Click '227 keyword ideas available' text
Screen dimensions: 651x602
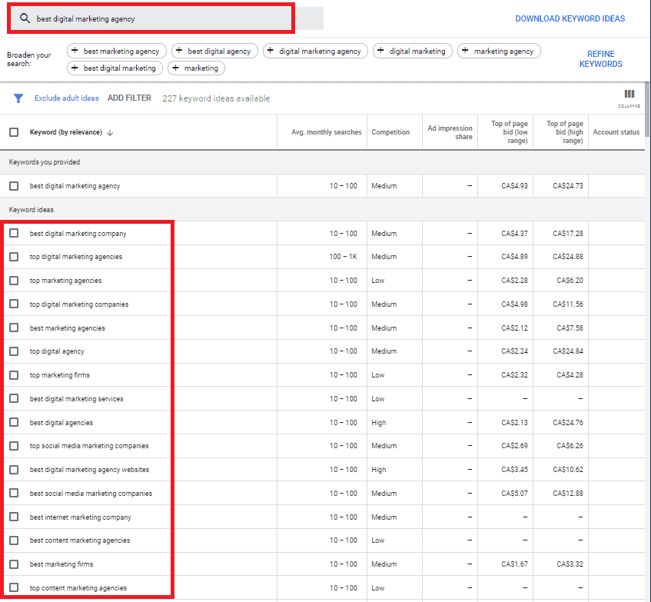(x=216, y=98)
